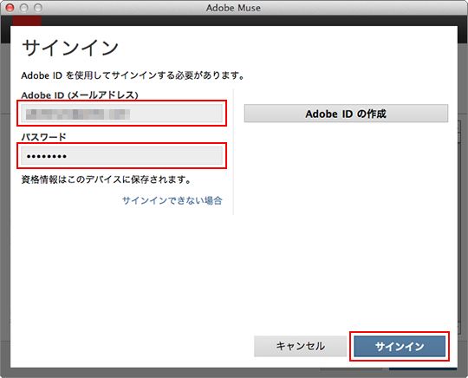The width and height of the screenshot is (468, 378).
Task: Click the blurred email text in field
Action: 78,114
